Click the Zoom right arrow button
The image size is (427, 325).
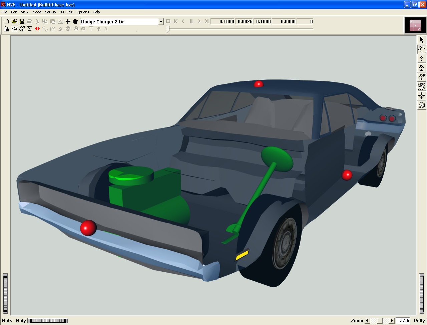click(x=392, y=321)
